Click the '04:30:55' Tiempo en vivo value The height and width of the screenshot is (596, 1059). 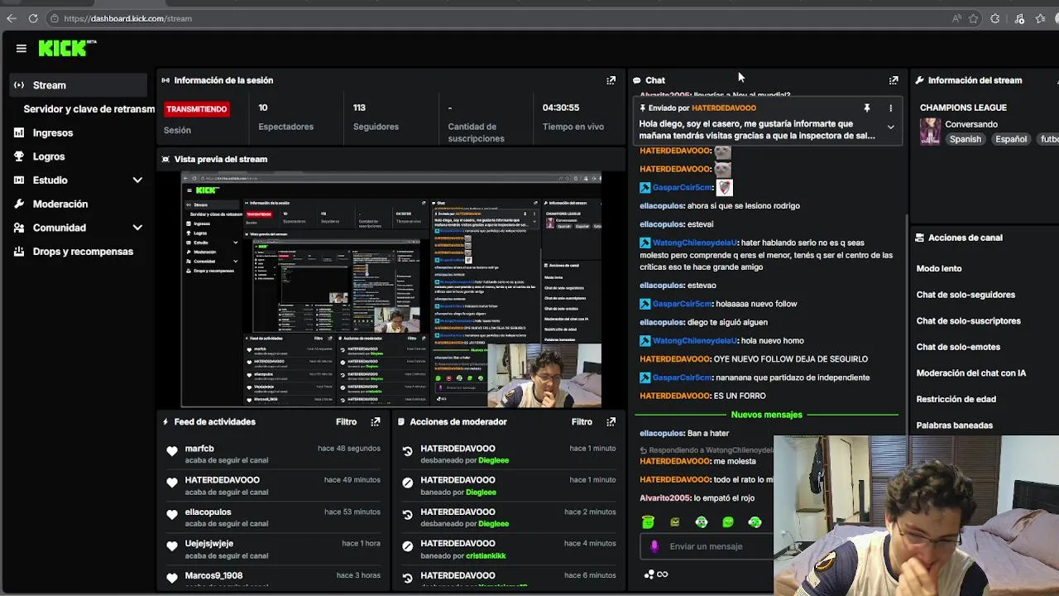(561, 108)
